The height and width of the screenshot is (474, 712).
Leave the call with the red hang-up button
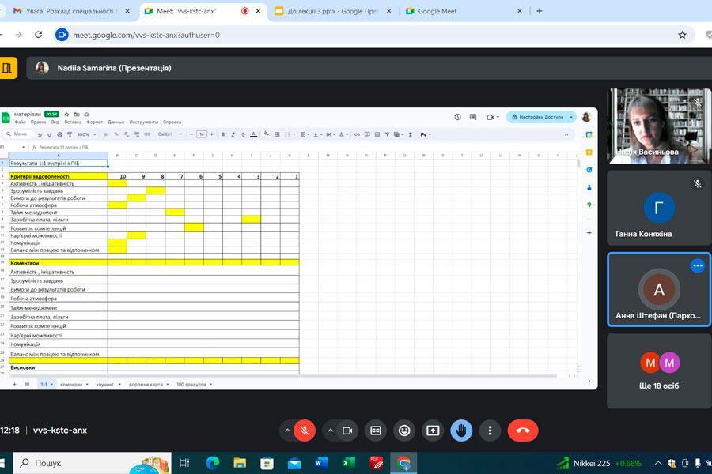(523, 431)
